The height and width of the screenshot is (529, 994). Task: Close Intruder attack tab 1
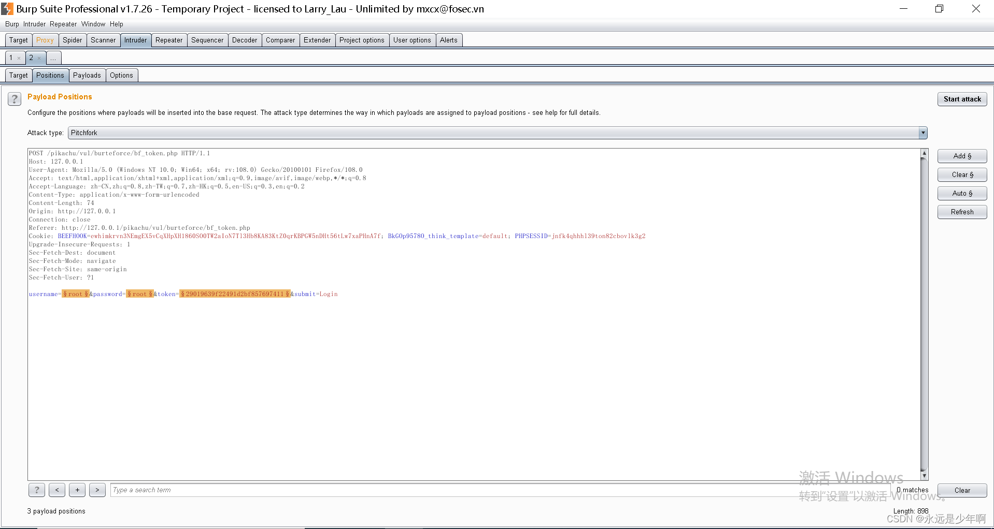click(x=19, y=58)
